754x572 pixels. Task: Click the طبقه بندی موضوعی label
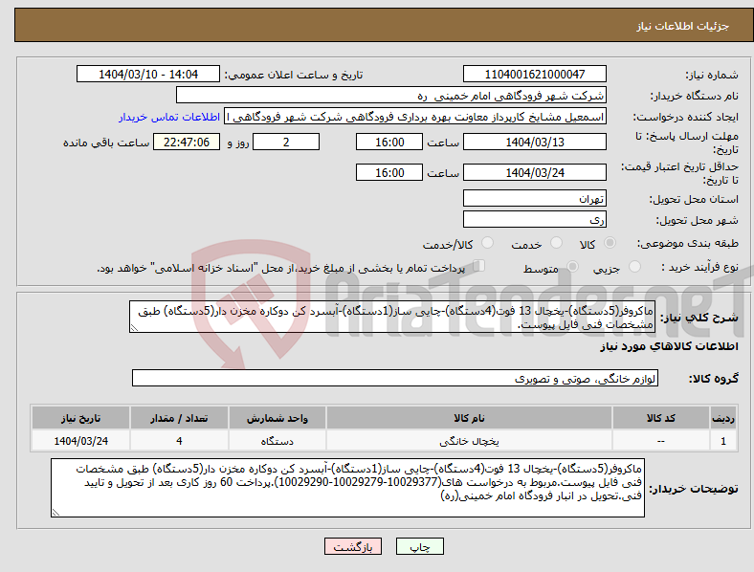click(x=688, y=244)
